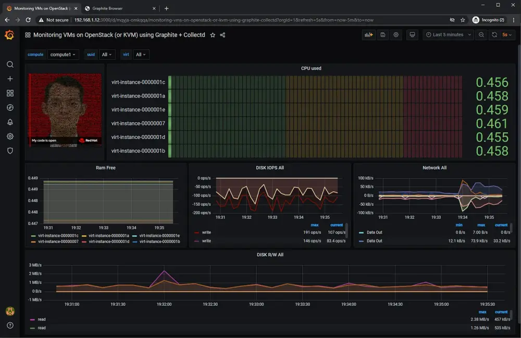Viewport: 521px width, 338px height.
Task: Open the Alerting bell icon
Action: pyautogui.click(x=10, y=122)
